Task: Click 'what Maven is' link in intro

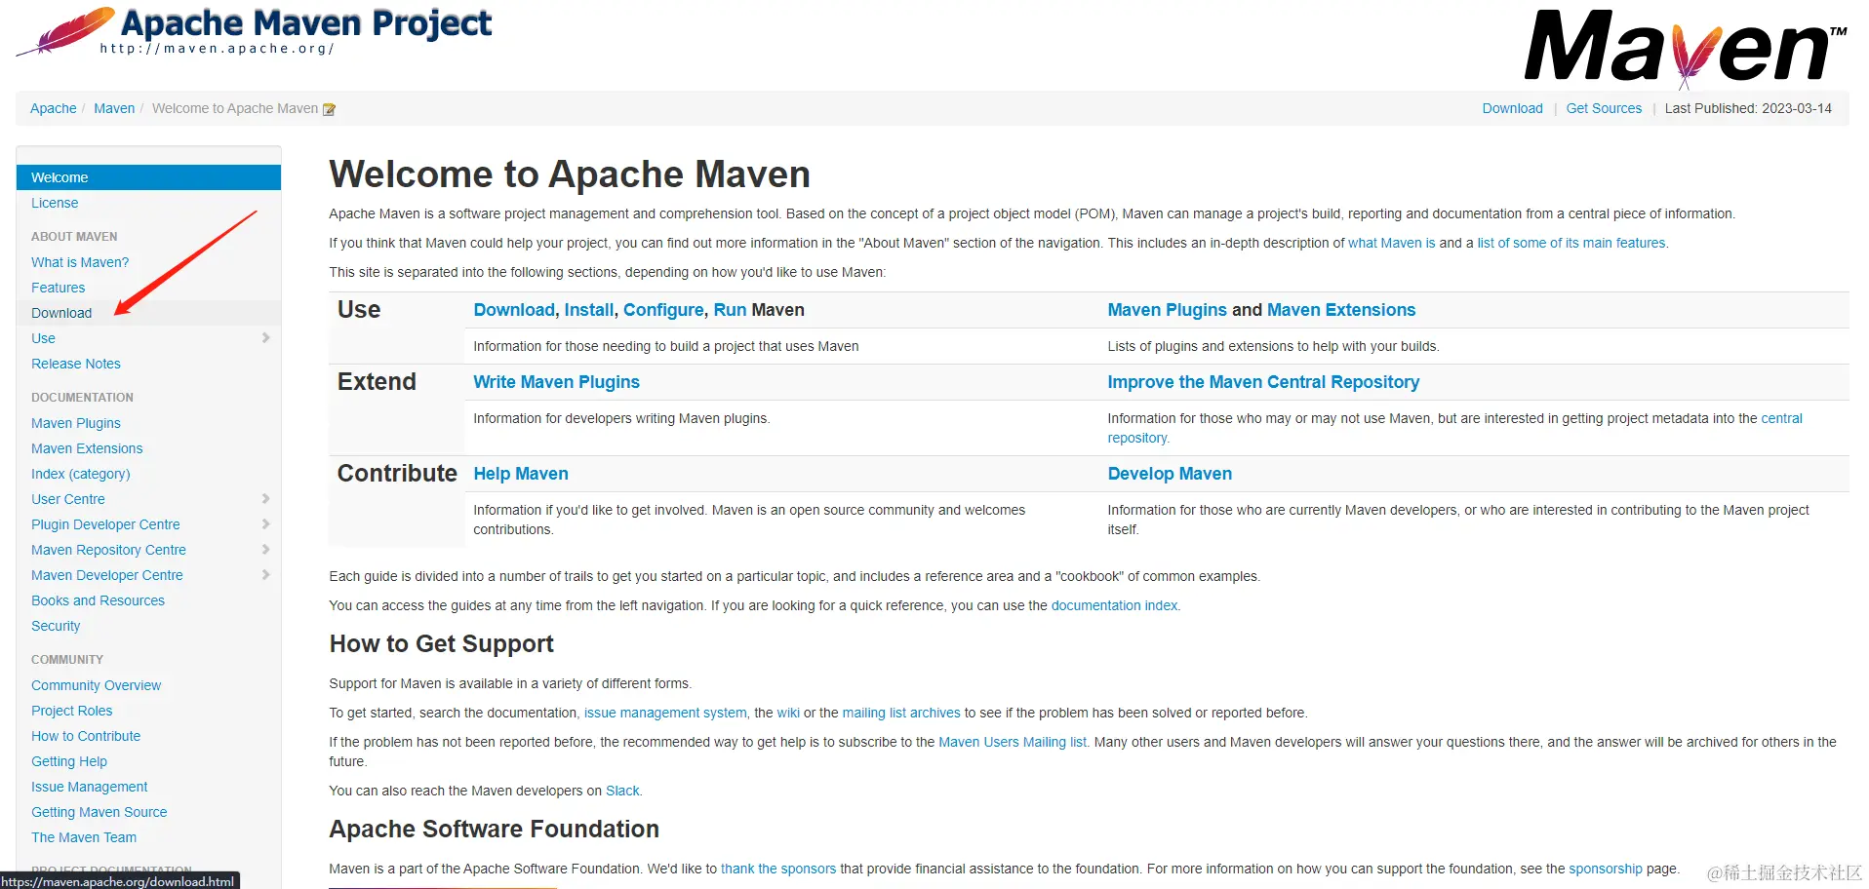Action: tap(1391, 243)
